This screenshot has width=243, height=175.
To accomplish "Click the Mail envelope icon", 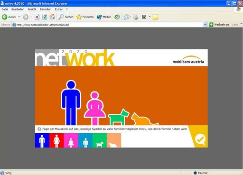I will 126,17.
